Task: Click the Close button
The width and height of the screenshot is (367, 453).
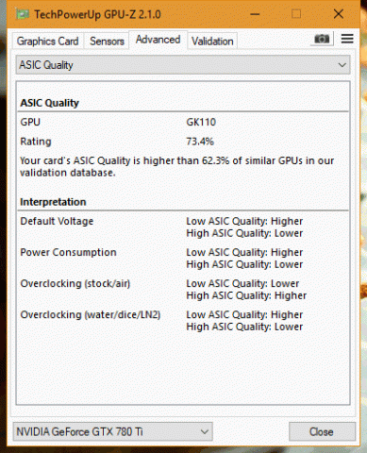Action: tap(322, 431)
